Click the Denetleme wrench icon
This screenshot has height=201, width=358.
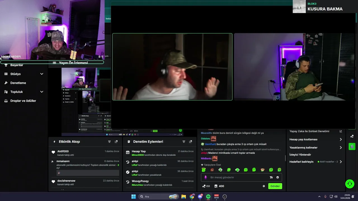click(x=6, y=83)
